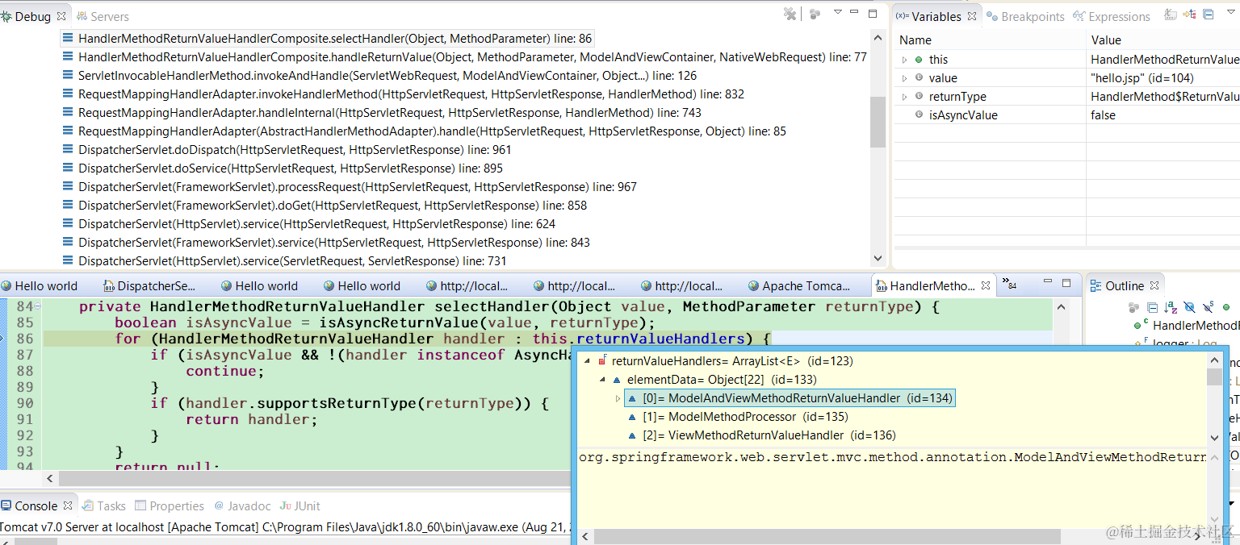Select the Servers tab

tap(102, 16)
